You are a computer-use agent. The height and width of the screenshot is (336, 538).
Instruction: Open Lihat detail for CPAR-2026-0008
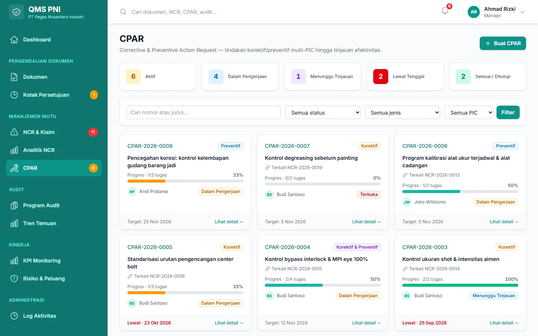[x=229, y=222]
